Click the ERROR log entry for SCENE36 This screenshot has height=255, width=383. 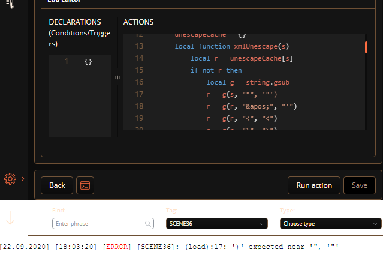click(169, 247)
